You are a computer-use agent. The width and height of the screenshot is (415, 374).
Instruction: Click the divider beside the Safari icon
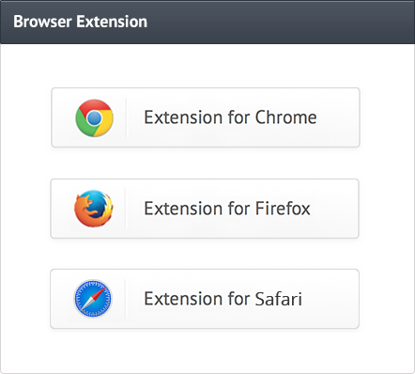pos(125,299)
